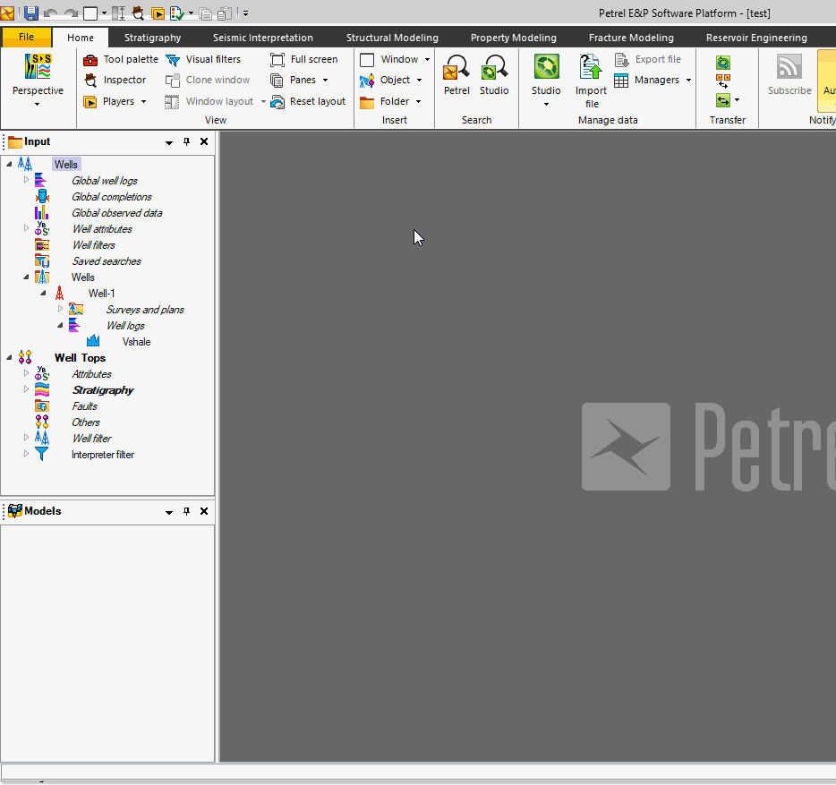Switch to the Fracture Modeling ribbon tab

pos(631,38)
